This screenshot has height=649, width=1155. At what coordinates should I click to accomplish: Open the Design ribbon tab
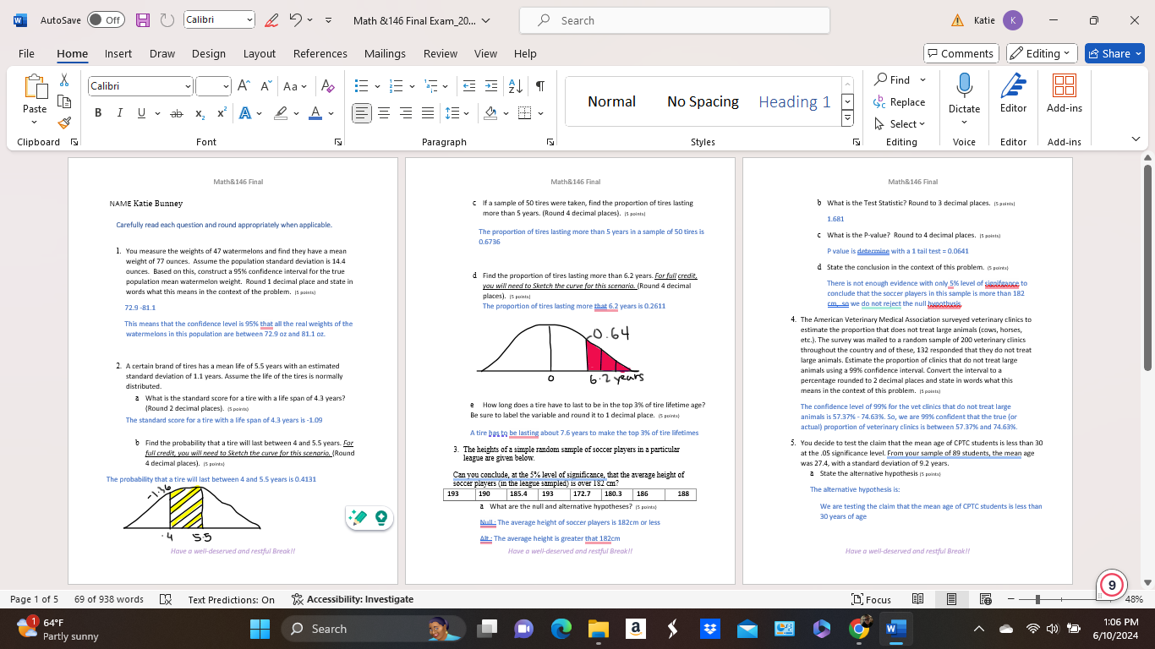tap(208, 53)
